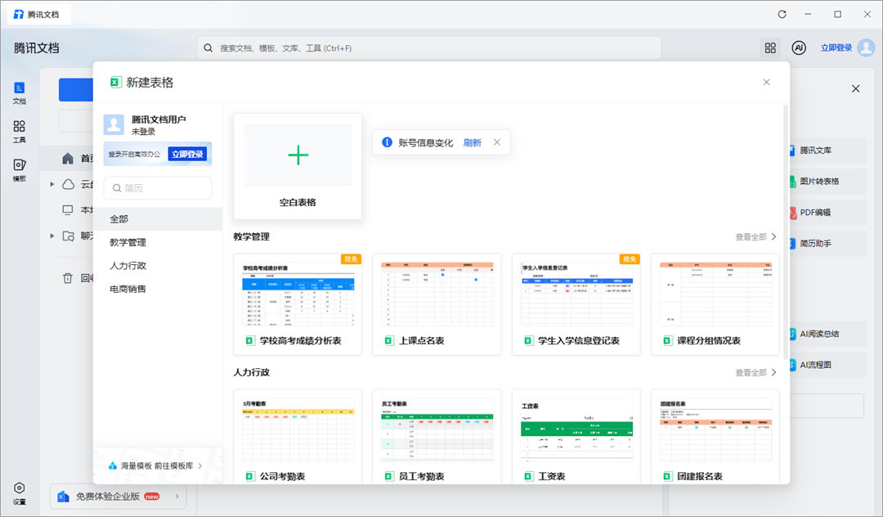Click the 空白表格 label
Viewport: 883px width, 517px height.
point(298,202)
